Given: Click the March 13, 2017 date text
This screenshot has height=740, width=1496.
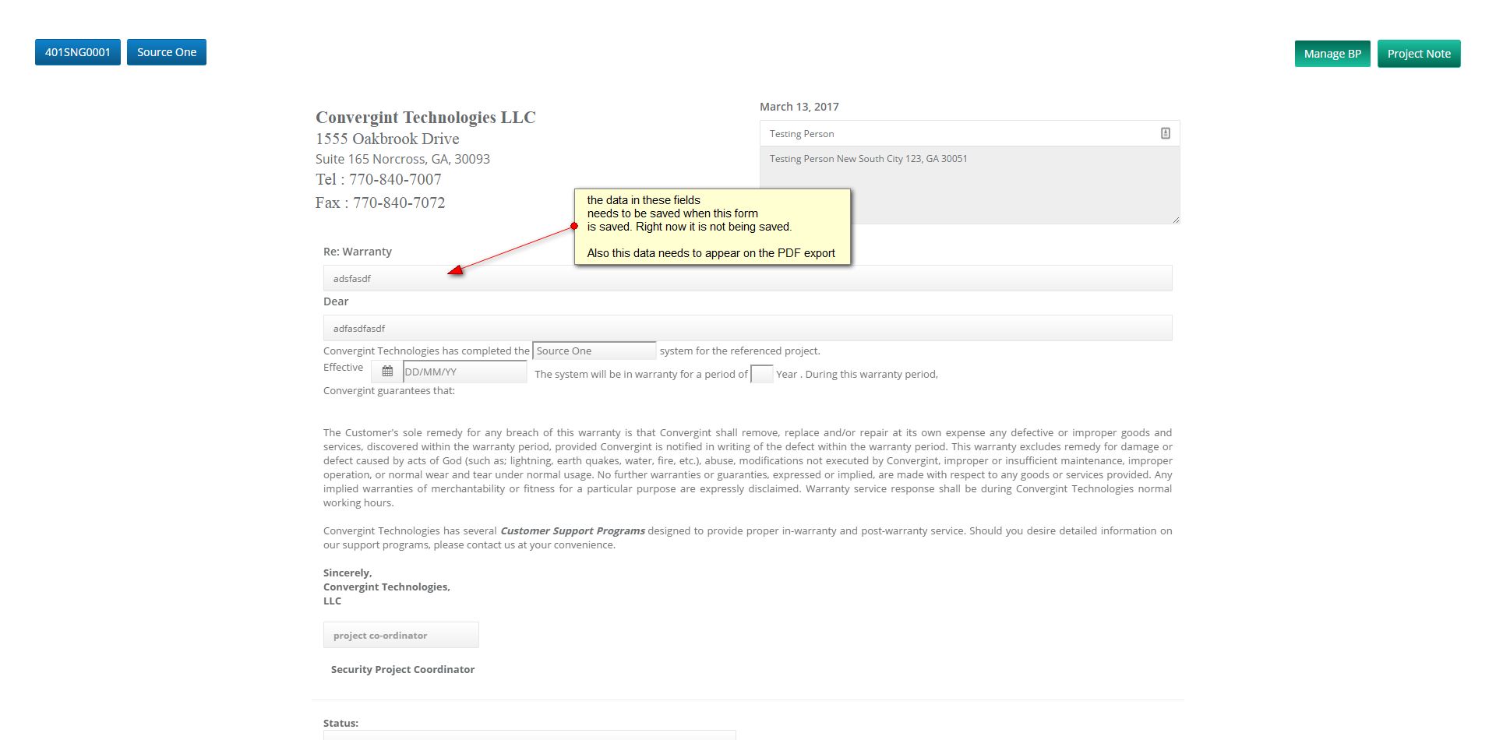Looking at the screenshot, I should coord(799,107).
